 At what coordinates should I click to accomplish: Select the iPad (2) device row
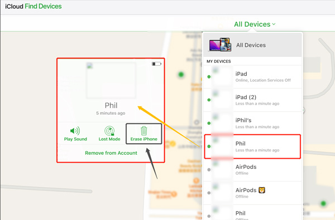pyautogui.click(x=252, y=100)
